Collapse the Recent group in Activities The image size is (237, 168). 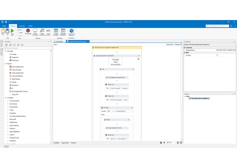click(x=6, y=64)
